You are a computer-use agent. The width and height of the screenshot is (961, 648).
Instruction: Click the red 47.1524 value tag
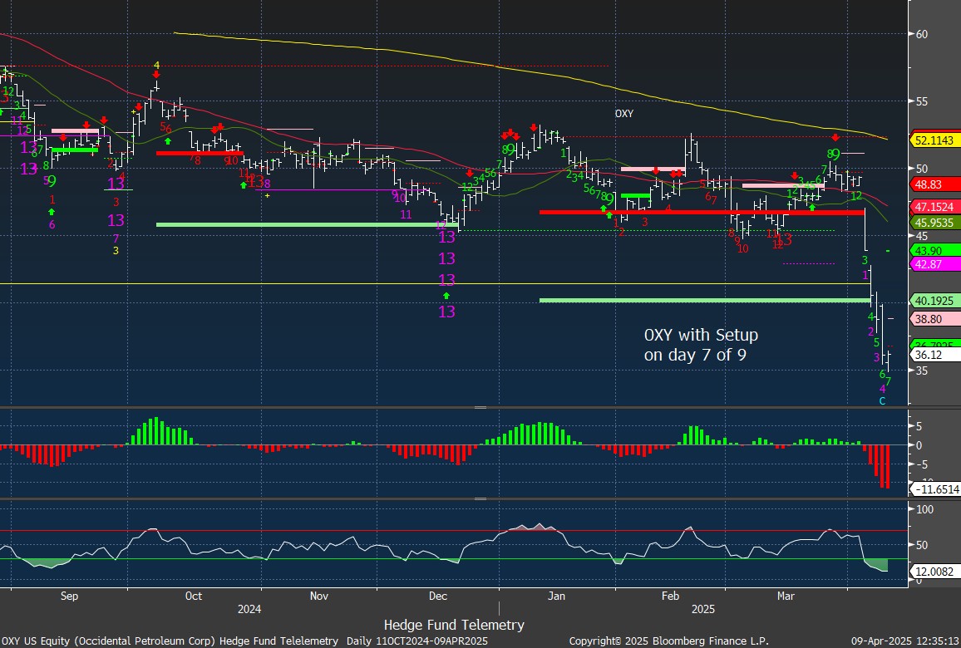pos(935,207)
